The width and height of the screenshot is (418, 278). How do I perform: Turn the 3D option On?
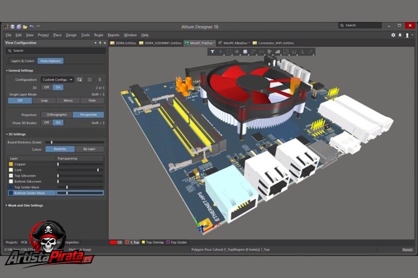coord(58,87)
